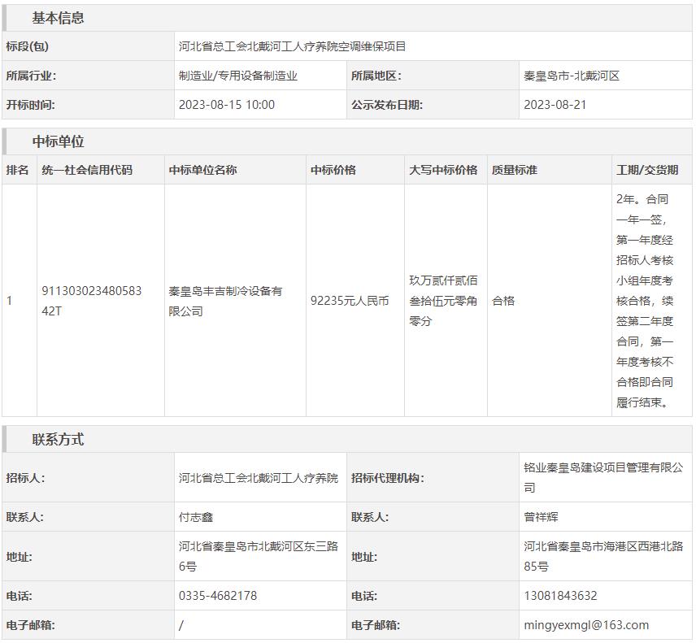696x643 pixels.
Task: Click the mobile number 13081843632
Action: 560,596
